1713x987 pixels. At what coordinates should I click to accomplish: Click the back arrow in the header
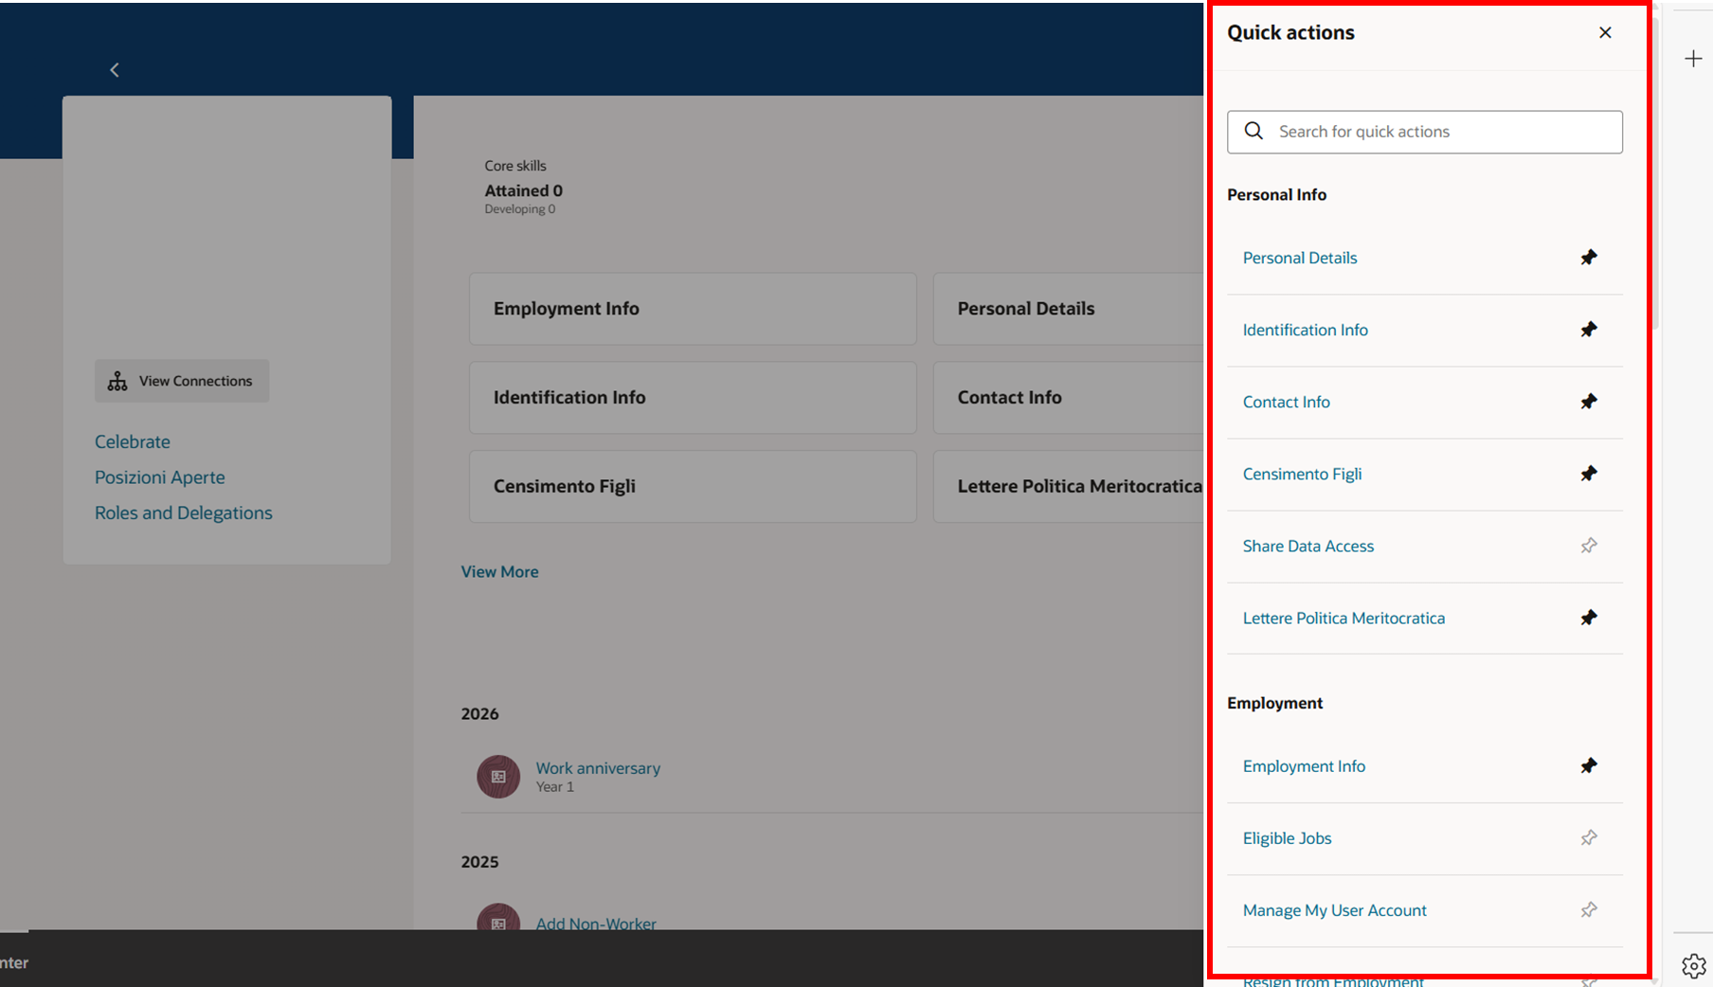(115, 70)
